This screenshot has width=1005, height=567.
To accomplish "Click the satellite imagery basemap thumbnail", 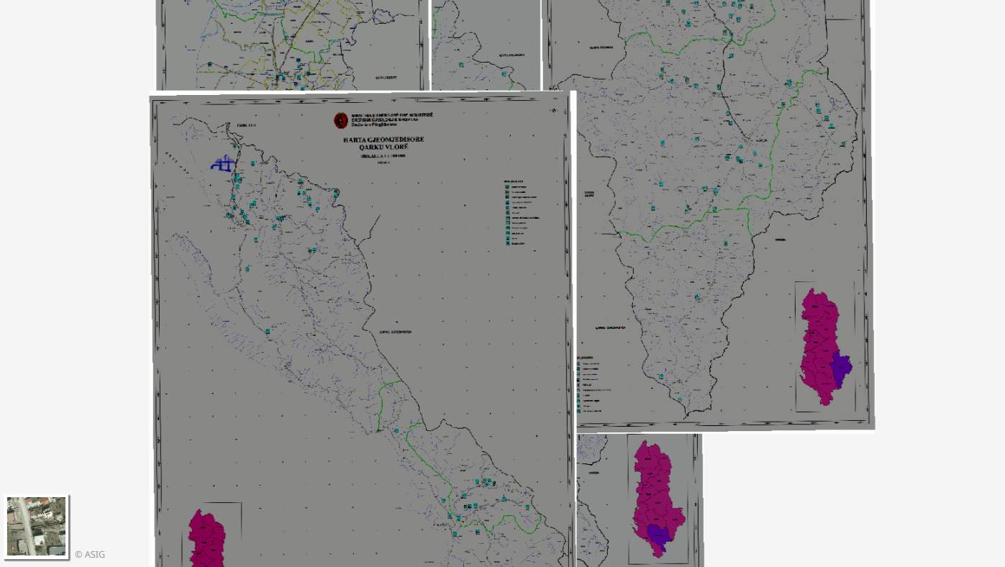I will 37,526.
